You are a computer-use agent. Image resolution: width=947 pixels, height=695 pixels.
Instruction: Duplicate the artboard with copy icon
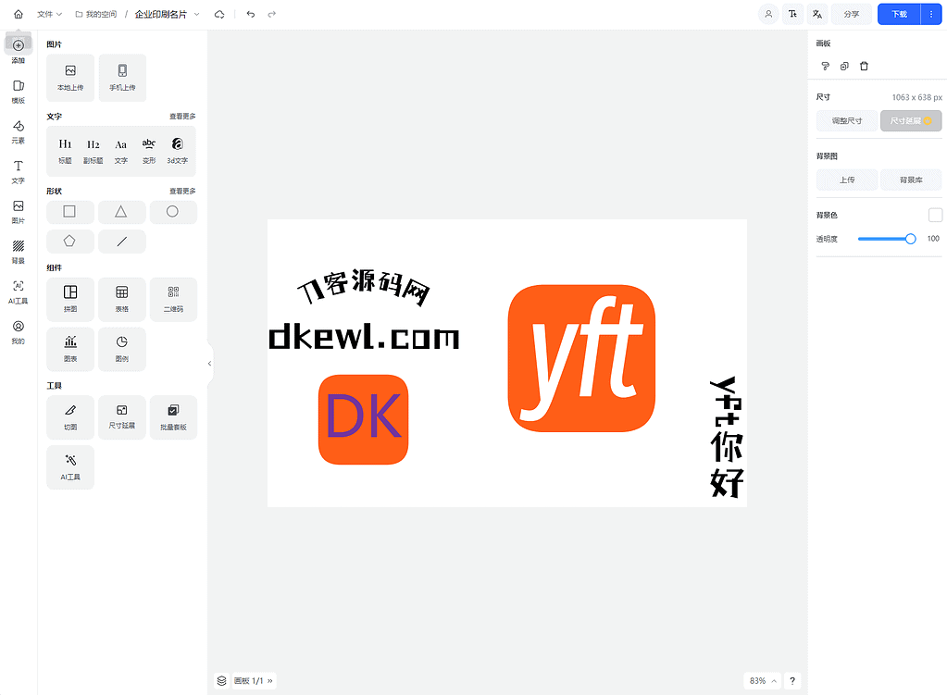coord(844,67)
